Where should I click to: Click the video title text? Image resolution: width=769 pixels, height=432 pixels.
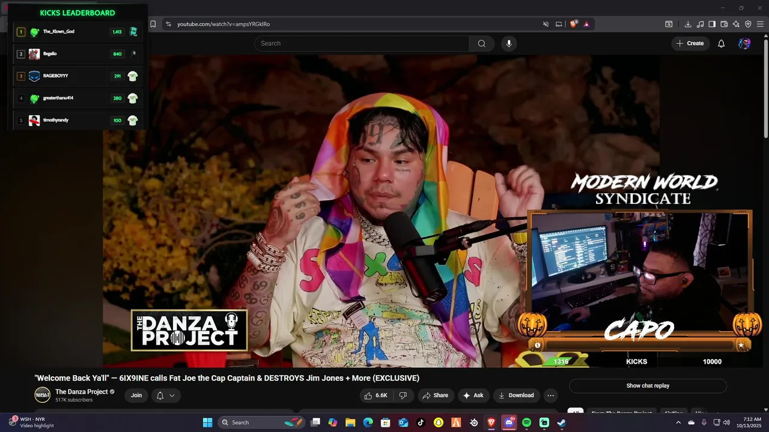click(227, 378)
